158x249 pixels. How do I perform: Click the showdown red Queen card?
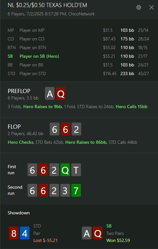pos(98,233)
